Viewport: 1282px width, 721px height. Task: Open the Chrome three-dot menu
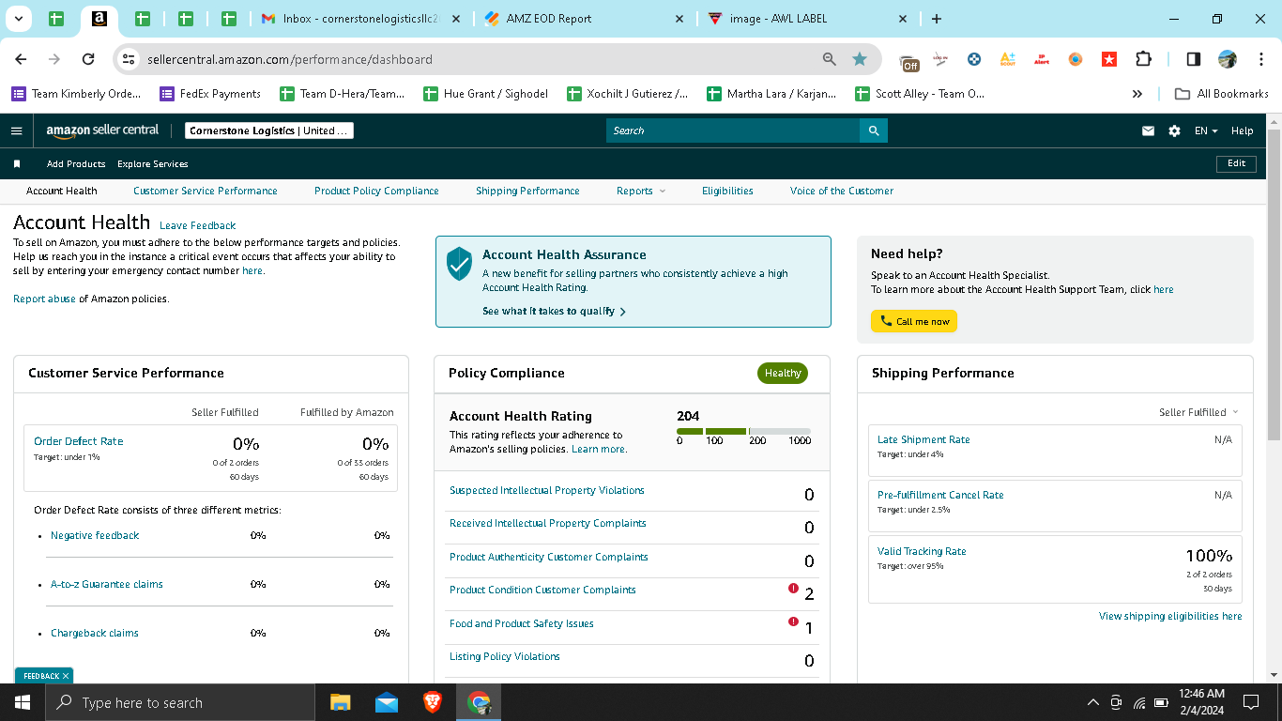tap(1260, 59)
